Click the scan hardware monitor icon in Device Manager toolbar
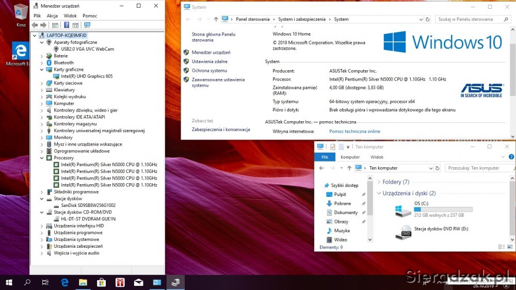This screenshot has height=290, width=516. (87, 25)
